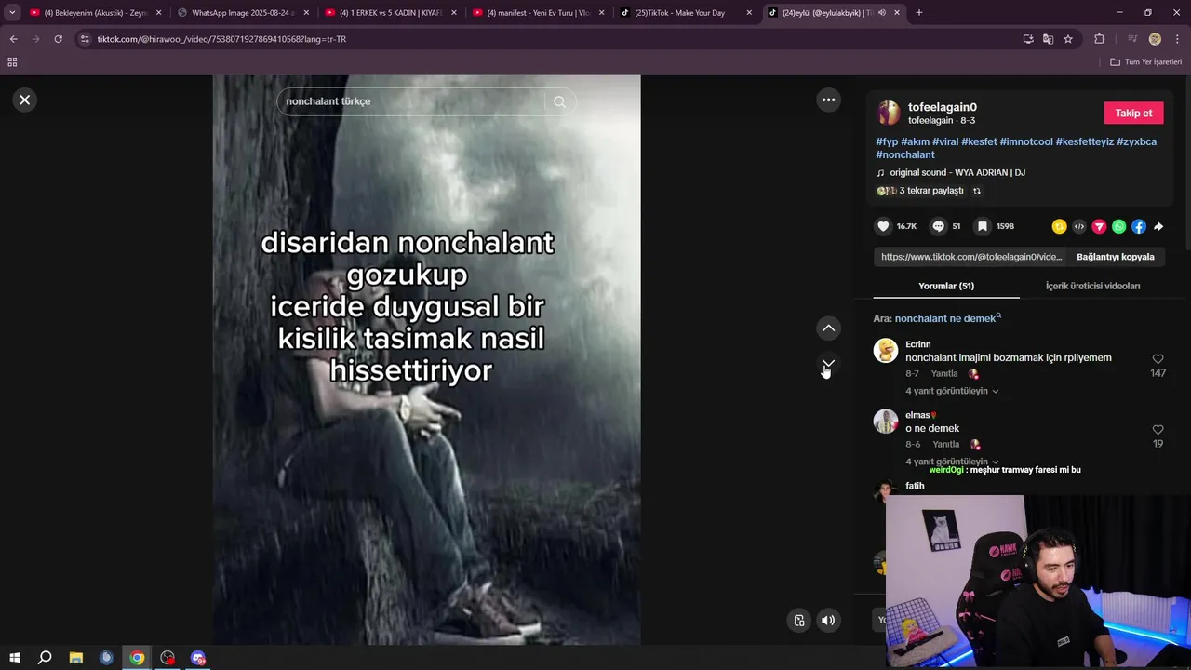Reply to elmas's comment via Yanıtla
This screenshot has width=1191, height=670.
[946, 445]
